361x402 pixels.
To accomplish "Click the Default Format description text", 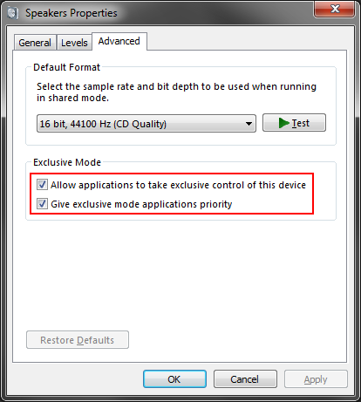I will (176, 92).
